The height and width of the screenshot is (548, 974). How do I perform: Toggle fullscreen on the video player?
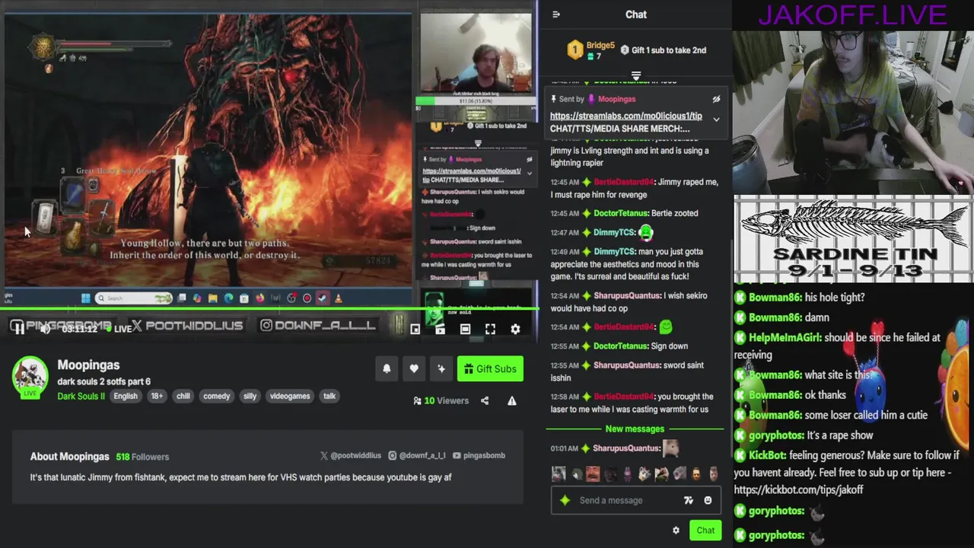pyautogui.click(x=490, y=329)
